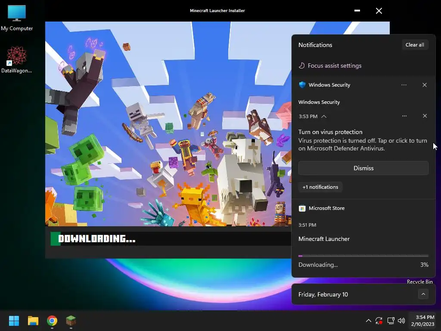The image size is (441, 331).
Task: Open Windows Security group options menu
Action: (x=404, y=85)
